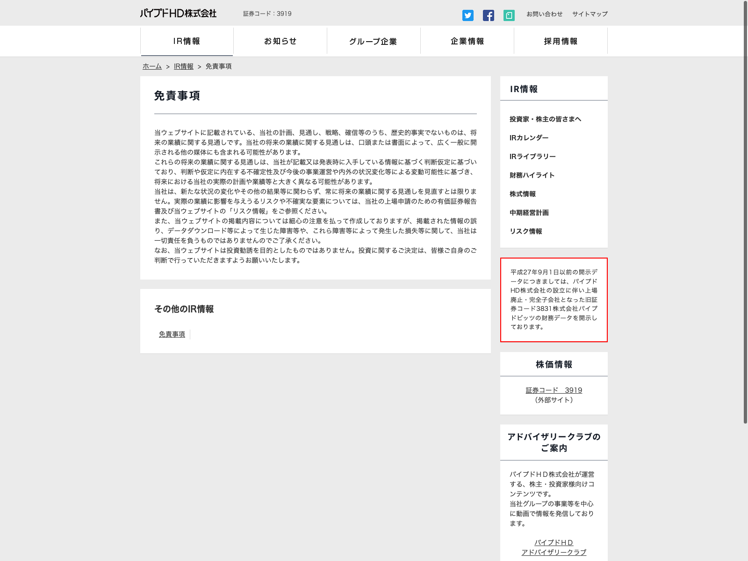Open 投資家・株主の皆さまへ sidebar link
The image size is (748, 561).
click(545, 119)
